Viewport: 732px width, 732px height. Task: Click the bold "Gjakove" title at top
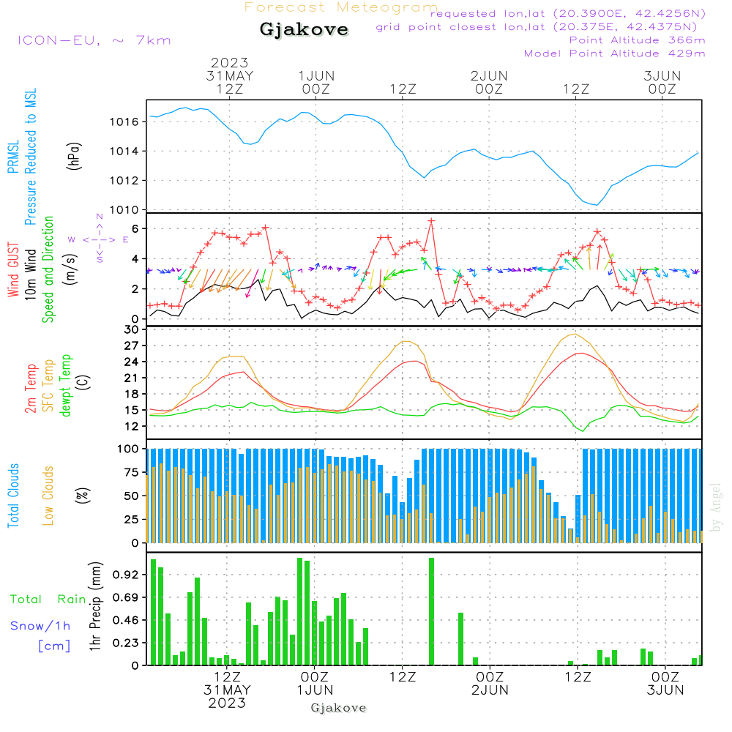click(x=304, y=29)
